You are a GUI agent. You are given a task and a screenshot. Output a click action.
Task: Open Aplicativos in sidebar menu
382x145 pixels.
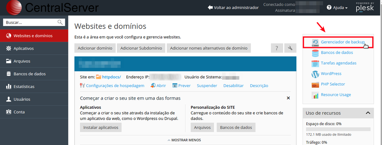click(x=34, y=48)
